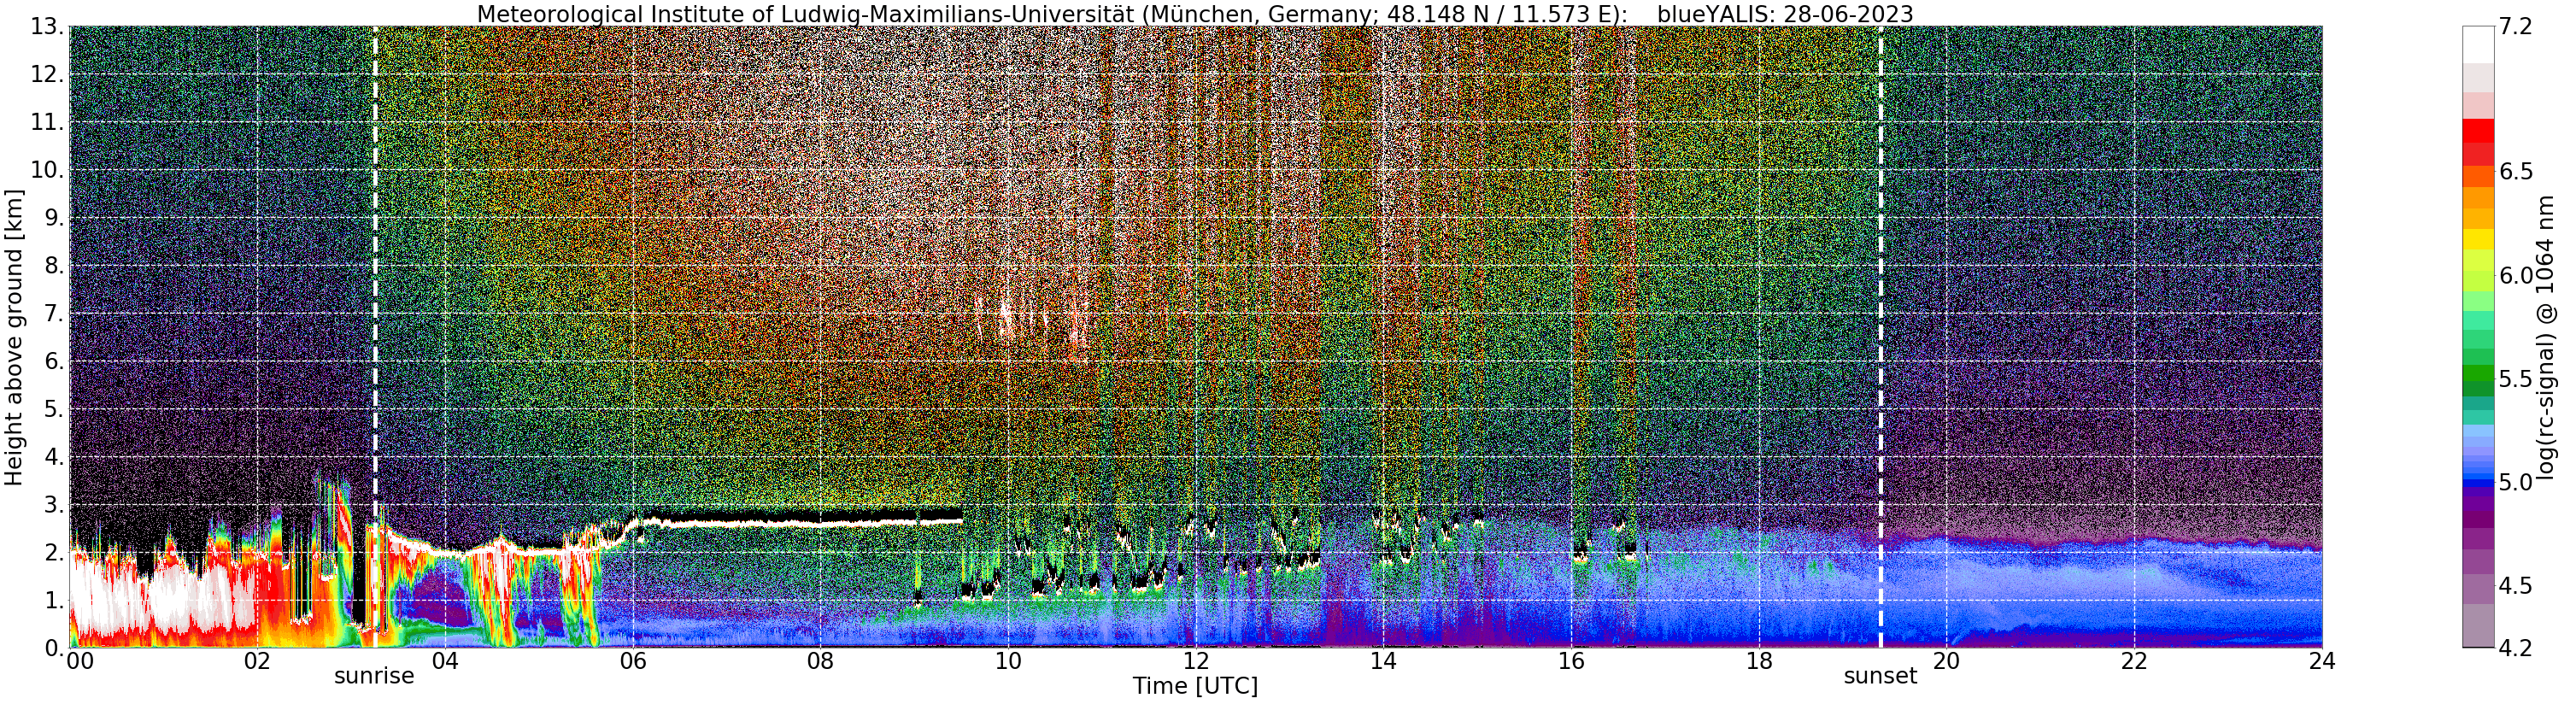Image resolution: width=2576 pixels, height=704 pixels.
Task: Click the colorbar tick label 7.2
Action: 2516,27
